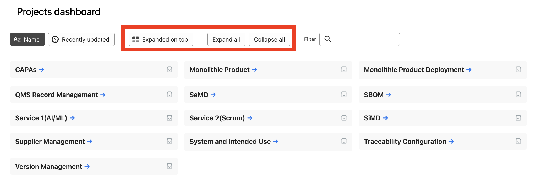Click the CAPAs project title
The image size is (546, 188).
26,70
